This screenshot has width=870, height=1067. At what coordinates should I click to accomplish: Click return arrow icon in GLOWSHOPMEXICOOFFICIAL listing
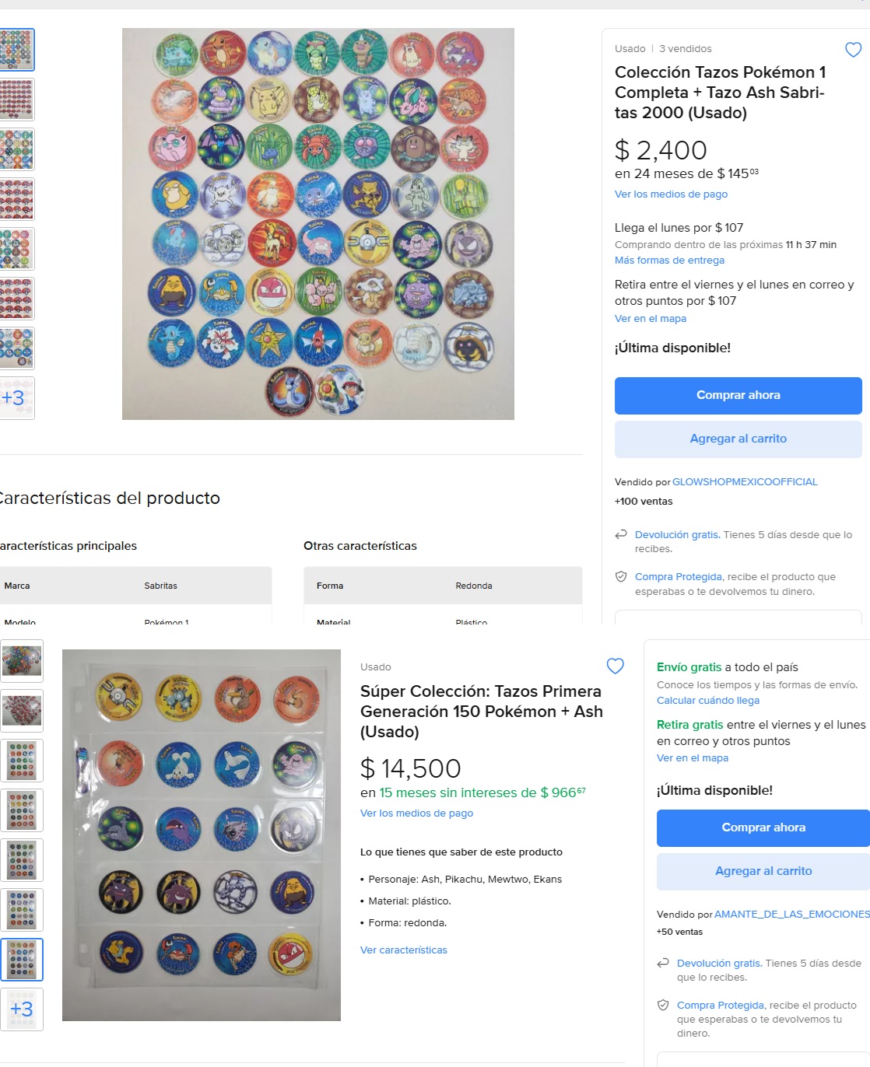tap(621, 534)
